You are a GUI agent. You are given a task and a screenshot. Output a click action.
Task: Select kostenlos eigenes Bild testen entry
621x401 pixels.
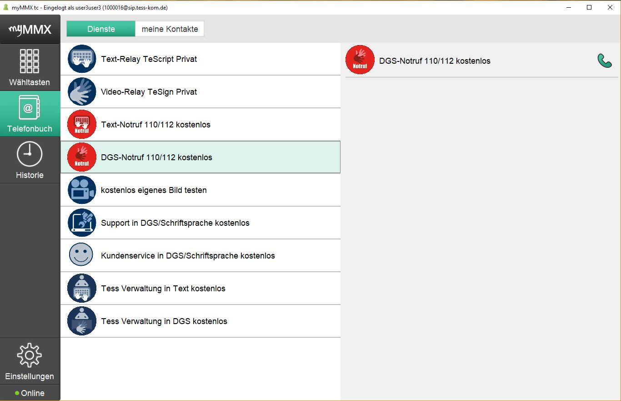click(x=200, y=190)
